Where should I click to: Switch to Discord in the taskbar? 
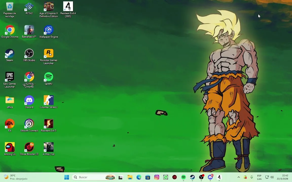click(x=210, y=177)
